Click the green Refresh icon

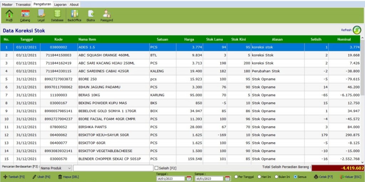[356, 30]
